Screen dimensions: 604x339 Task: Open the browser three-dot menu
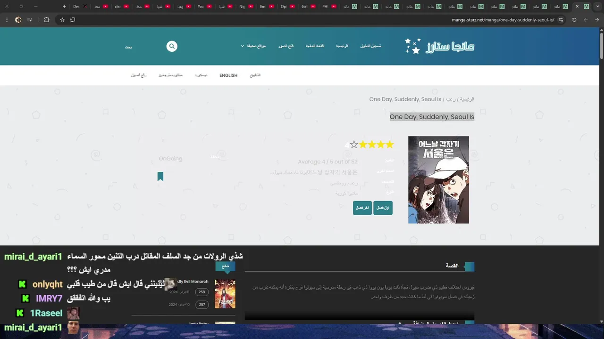(x=7, y=20)
